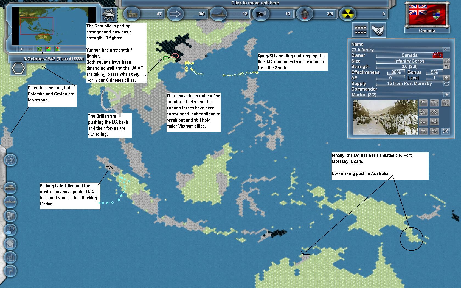Open the overlapping windows button
Image resolution: width=461 pixels, height=288 pixels.
pyautogui.click(x=10, y=258)
